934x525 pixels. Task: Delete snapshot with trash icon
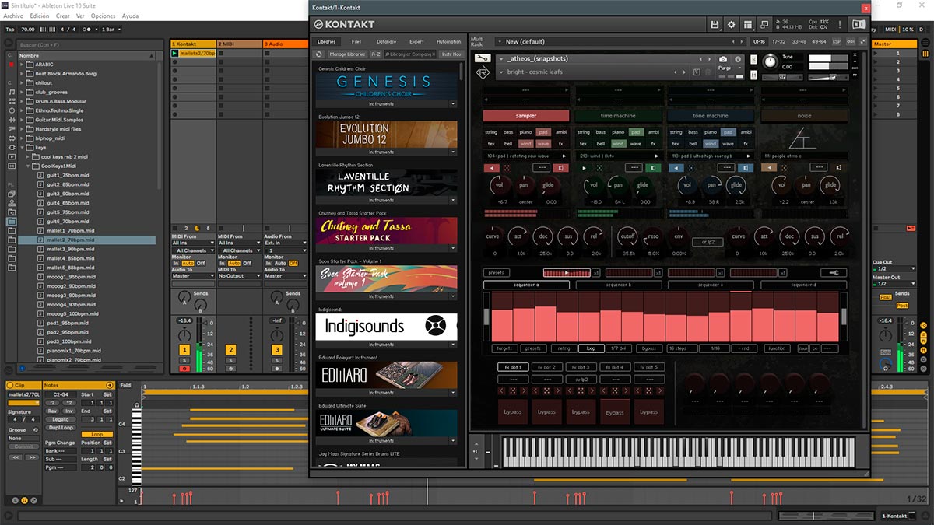point(708,72)
